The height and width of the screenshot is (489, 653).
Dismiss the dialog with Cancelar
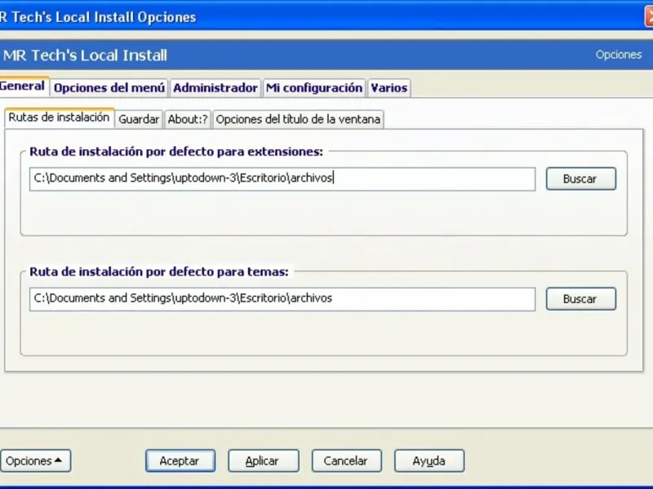click(x=346, y=460)
